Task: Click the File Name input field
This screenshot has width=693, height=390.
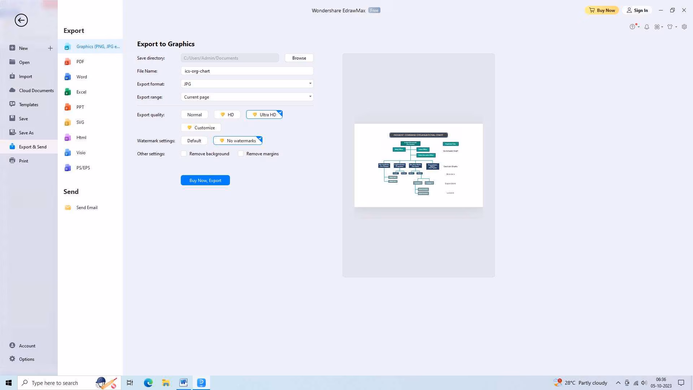Action: pos(247,71)
